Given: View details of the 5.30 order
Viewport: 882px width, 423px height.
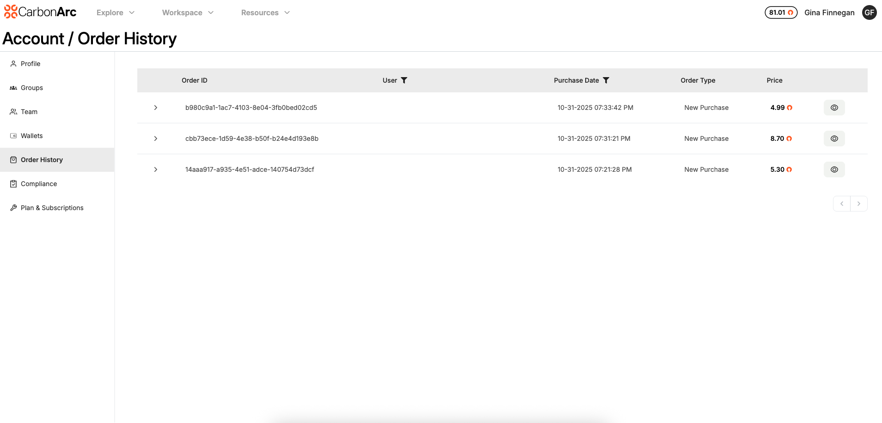Looking at the screenshot, I should tap(834, 169).
